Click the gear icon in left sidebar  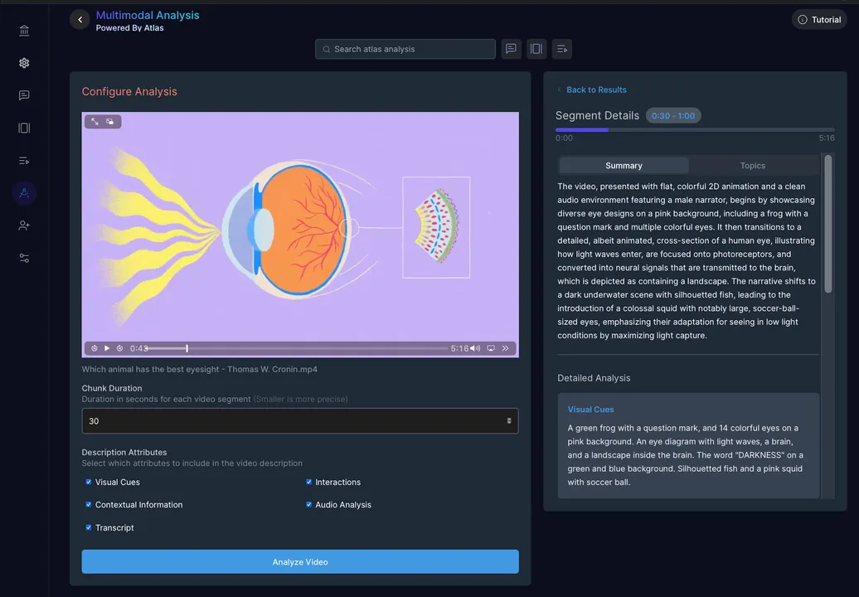coord(24,63)
